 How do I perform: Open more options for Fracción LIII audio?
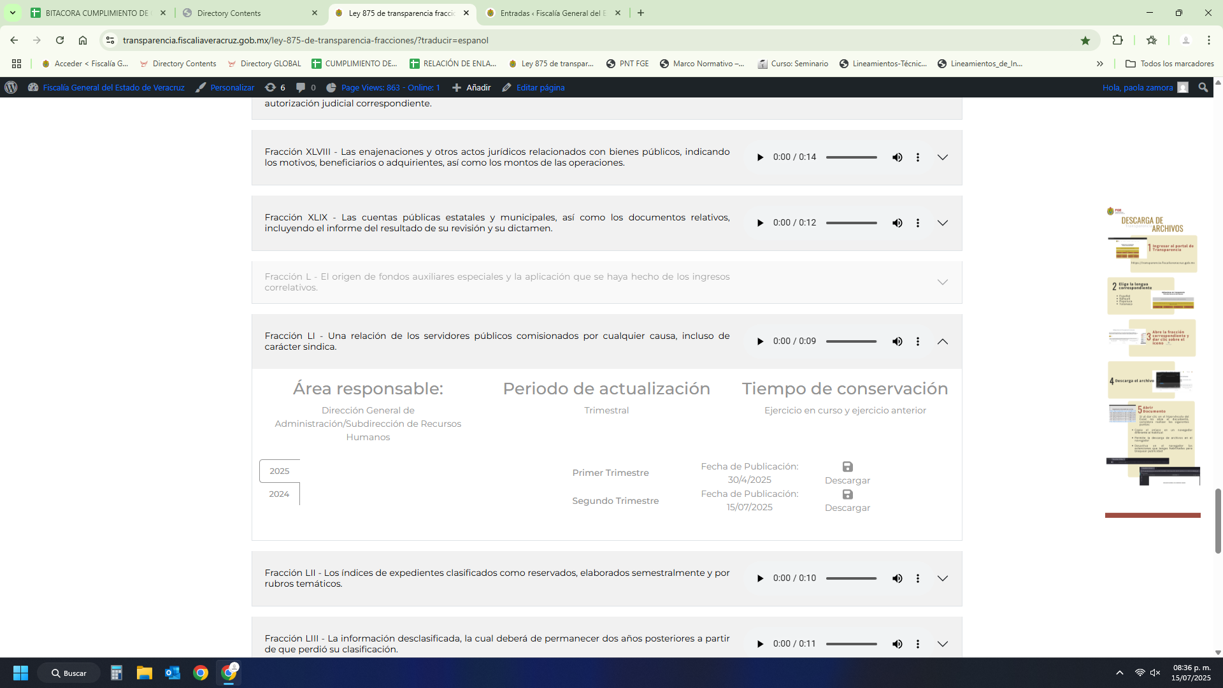(917, 644)
